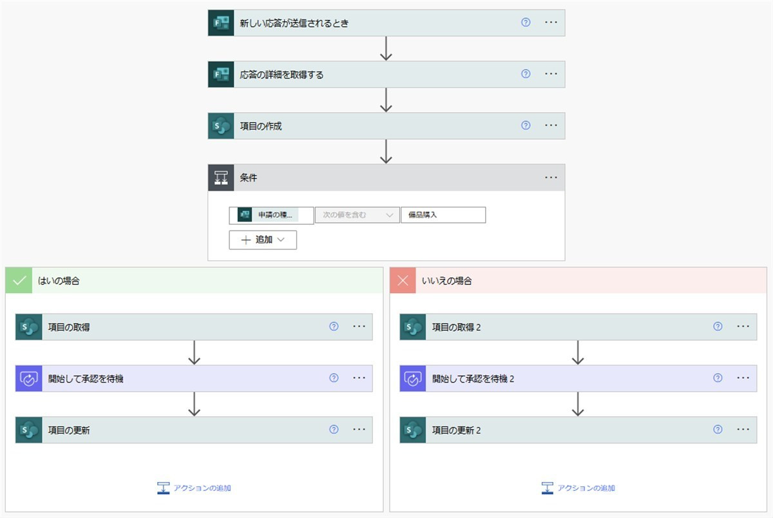The width and height of the screenshot is (773, 518).
Task: Click the 備品購入 value field
Action: coord(443,215)
